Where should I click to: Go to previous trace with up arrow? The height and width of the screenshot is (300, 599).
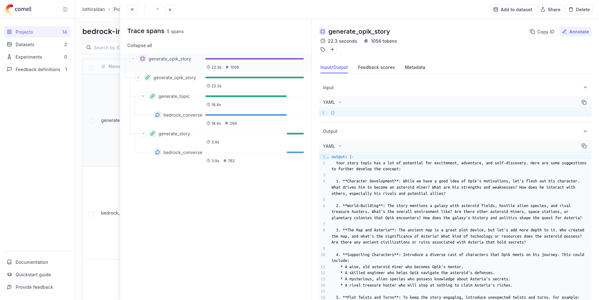(x=158, y=9)
